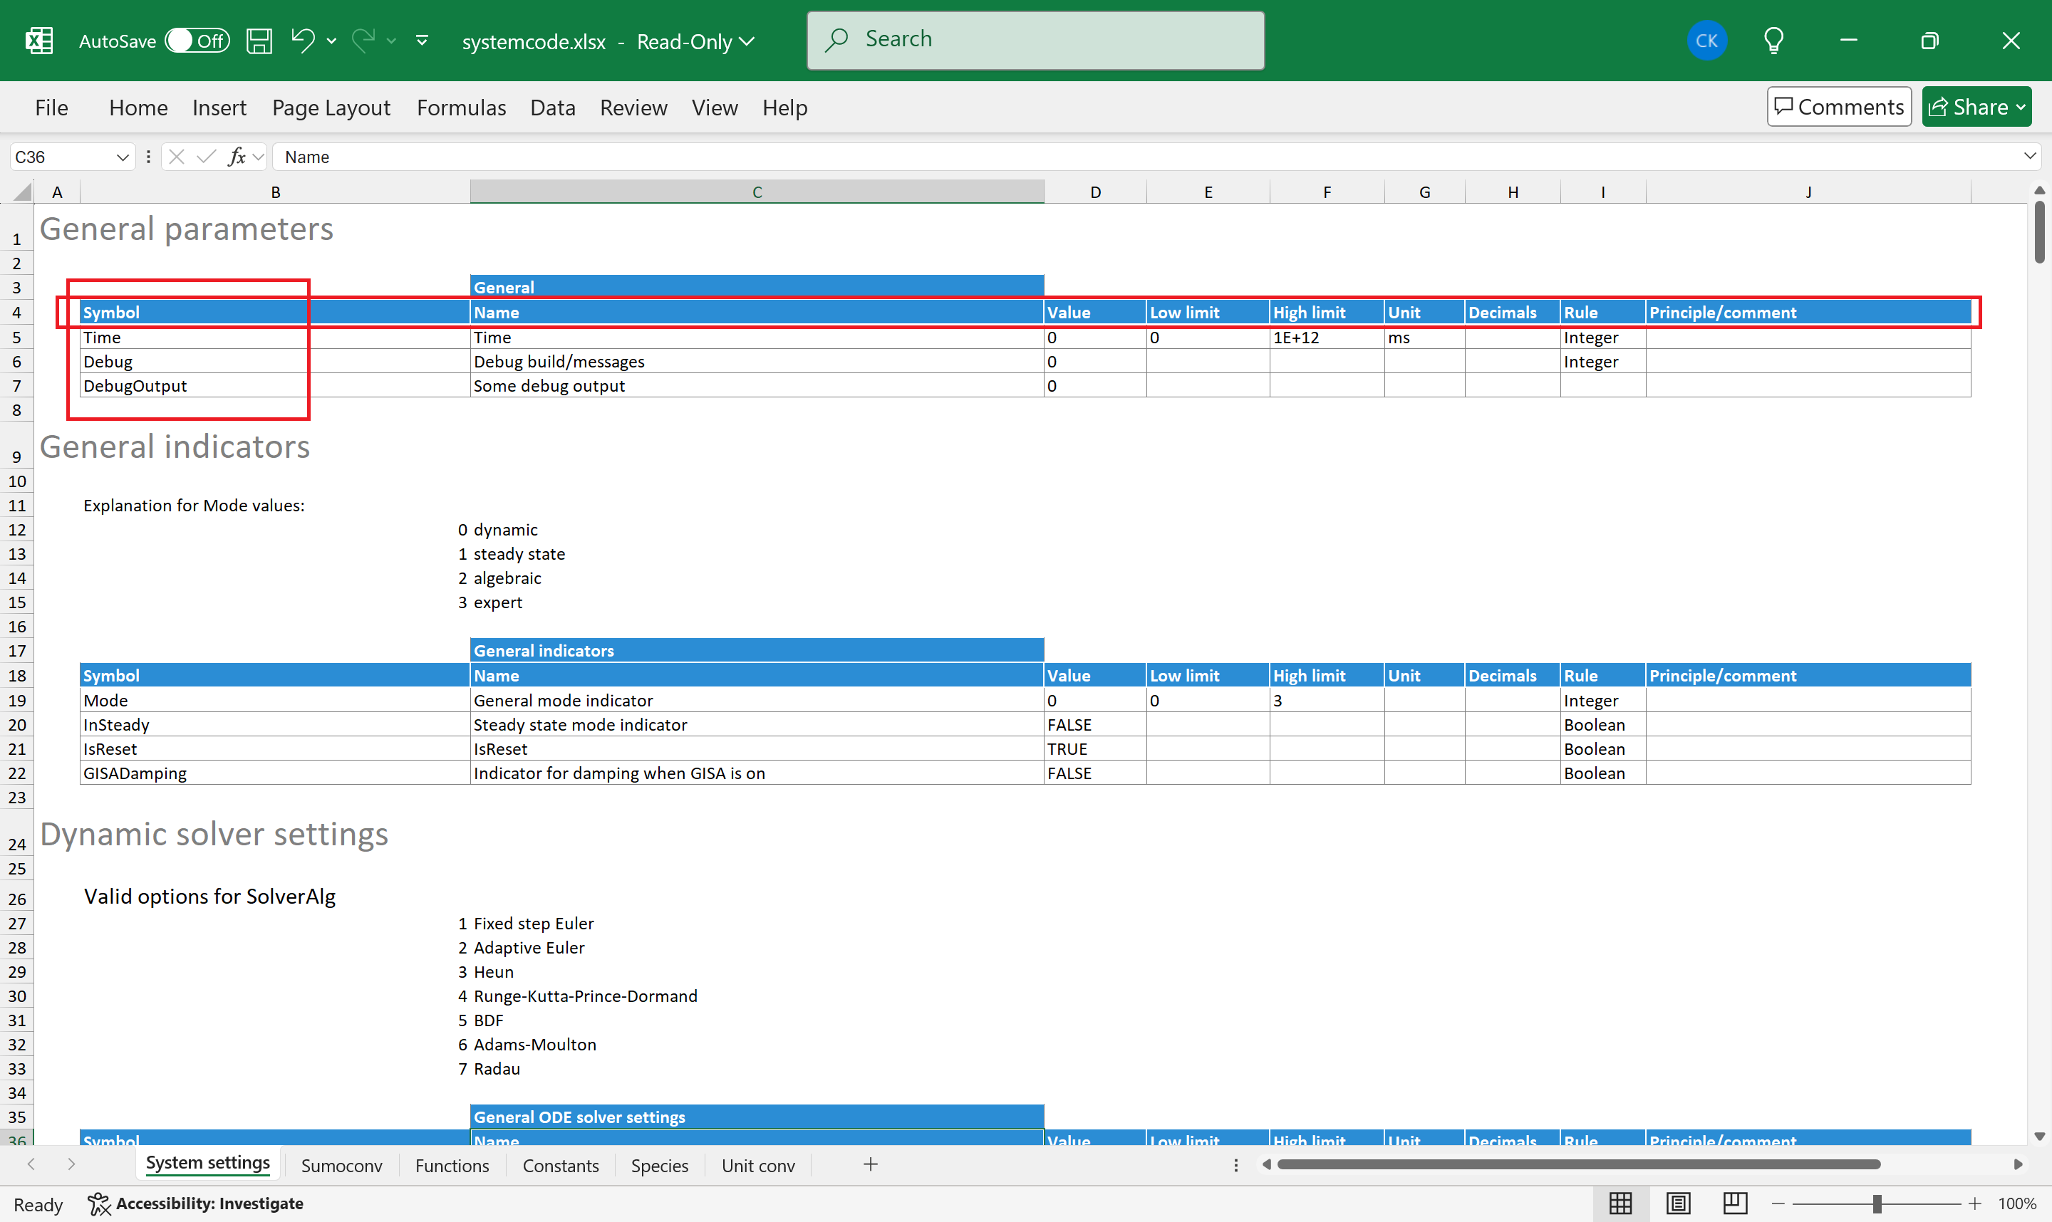
Task: Click the '1E+12' High limit cell
Action: (1326, 338)
